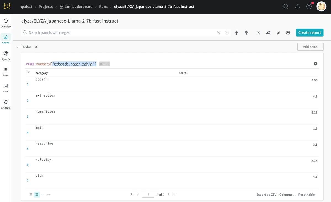Screen dimensions: 331x202
Task: Click the expand all sections icon
Action: (x=236, y=32)
